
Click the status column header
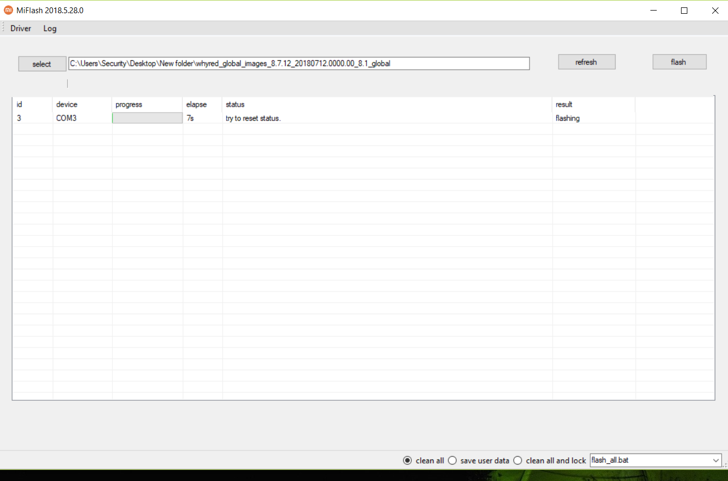[x=387, y=105]
